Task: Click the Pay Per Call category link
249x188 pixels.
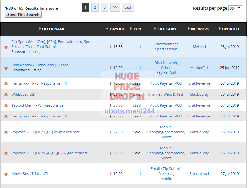Action: pos(166,72)
